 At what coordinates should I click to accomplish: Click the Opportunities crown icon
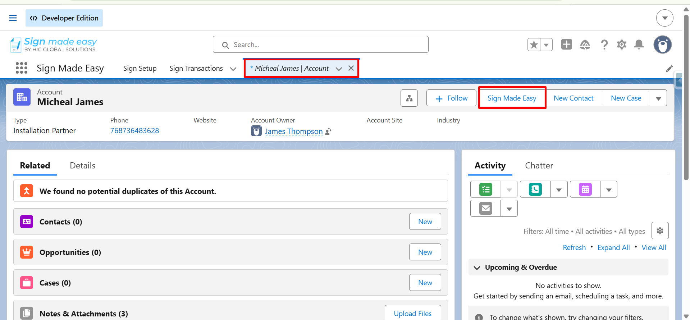27,252
